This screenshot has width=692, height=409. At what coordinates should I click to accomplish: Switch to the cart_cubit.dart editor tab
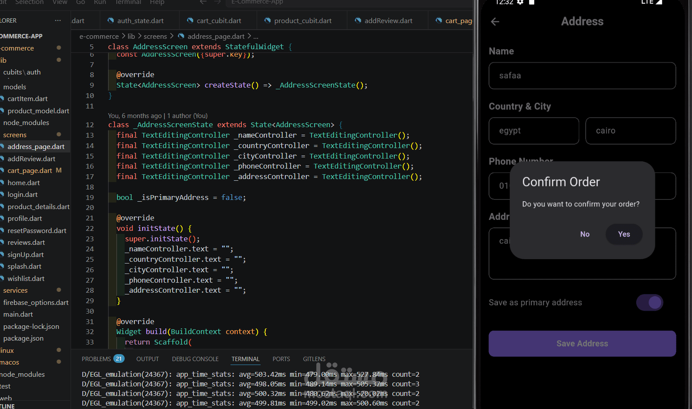coord(218,20)
